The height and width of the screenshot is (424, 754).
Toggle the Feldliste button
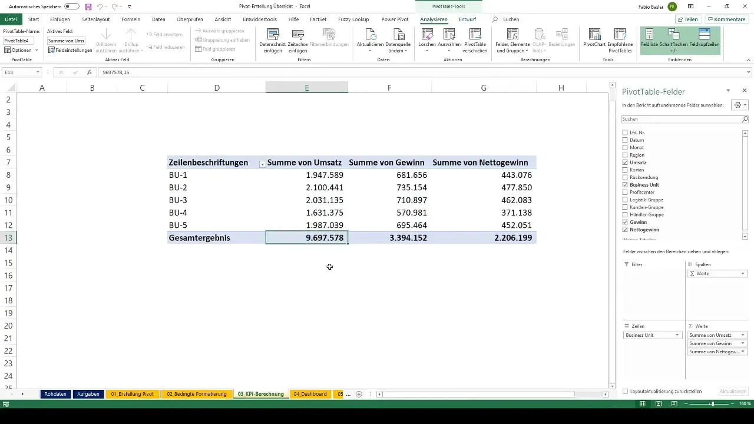(x=649, y=40)
